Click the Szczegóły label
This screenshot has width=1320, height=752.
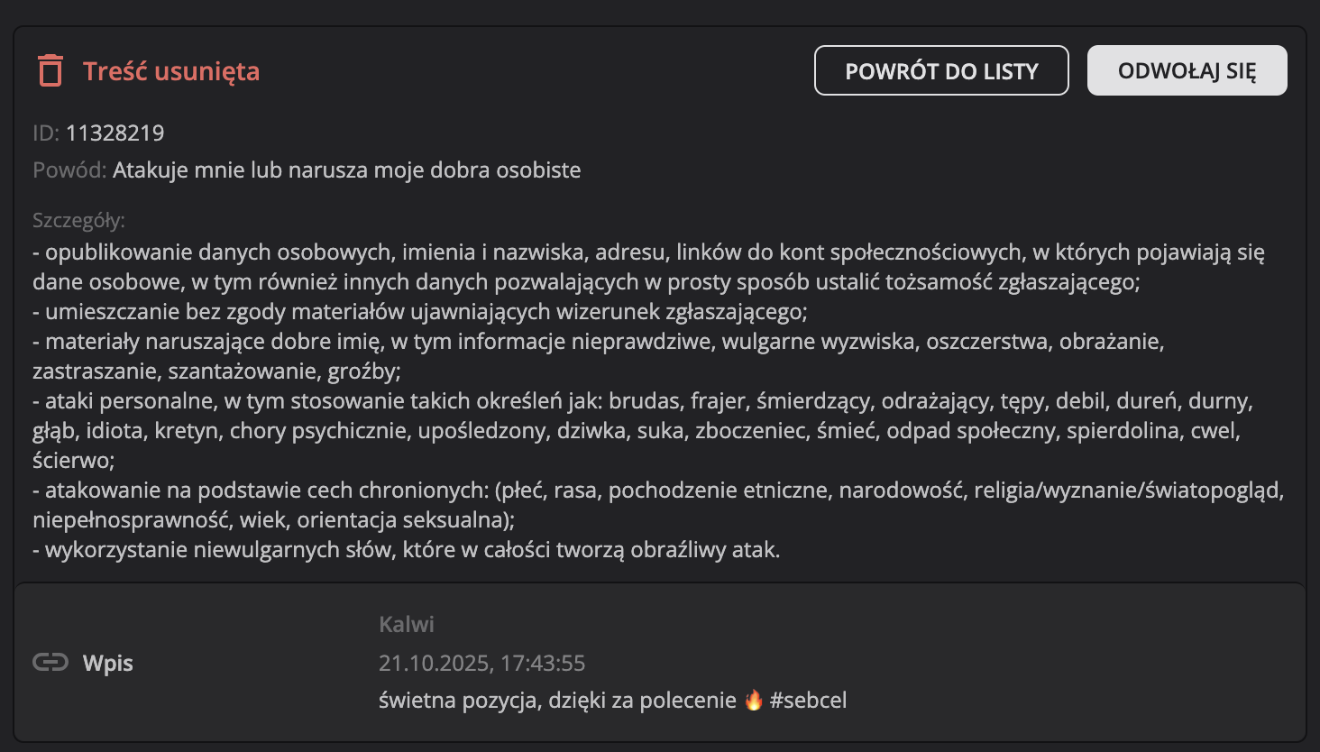[78, 220]
